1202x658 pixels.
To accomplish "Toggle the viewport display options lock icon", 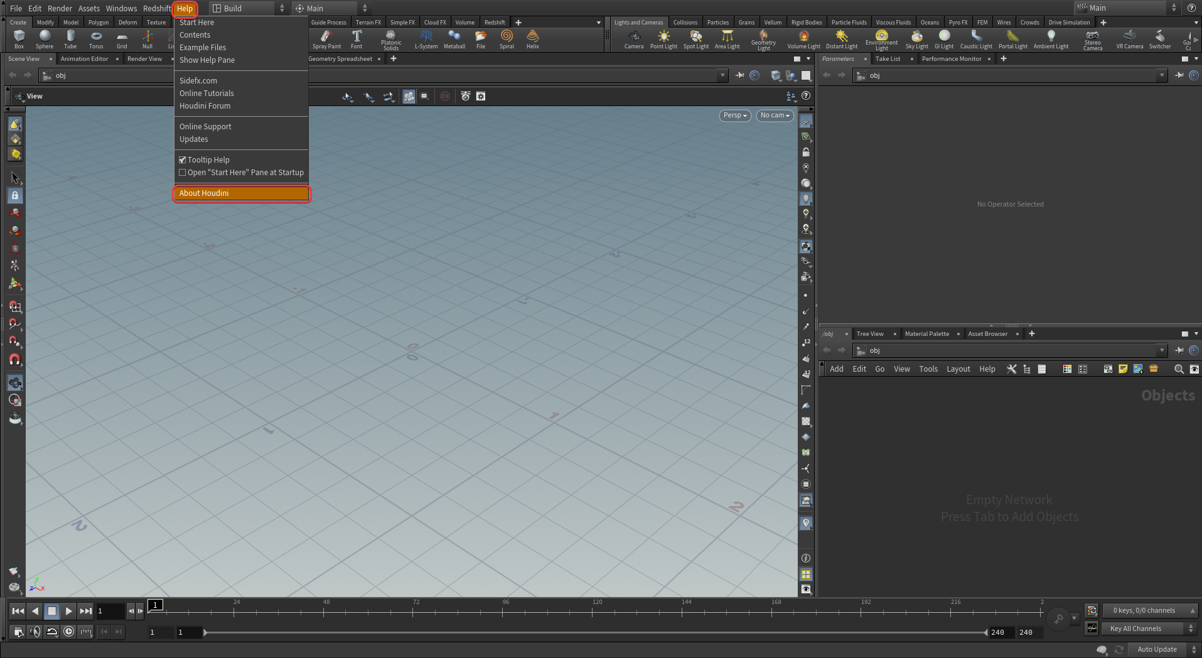I will [x=806, y=152].
